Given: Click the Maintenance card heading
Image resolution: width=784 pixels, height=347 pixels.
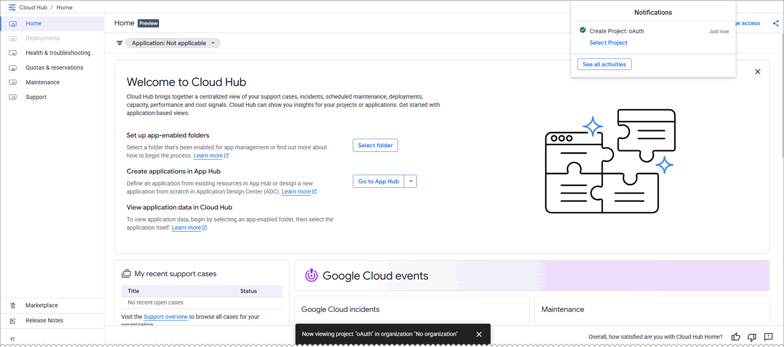Looking at the screenshot, I should 563,309.
